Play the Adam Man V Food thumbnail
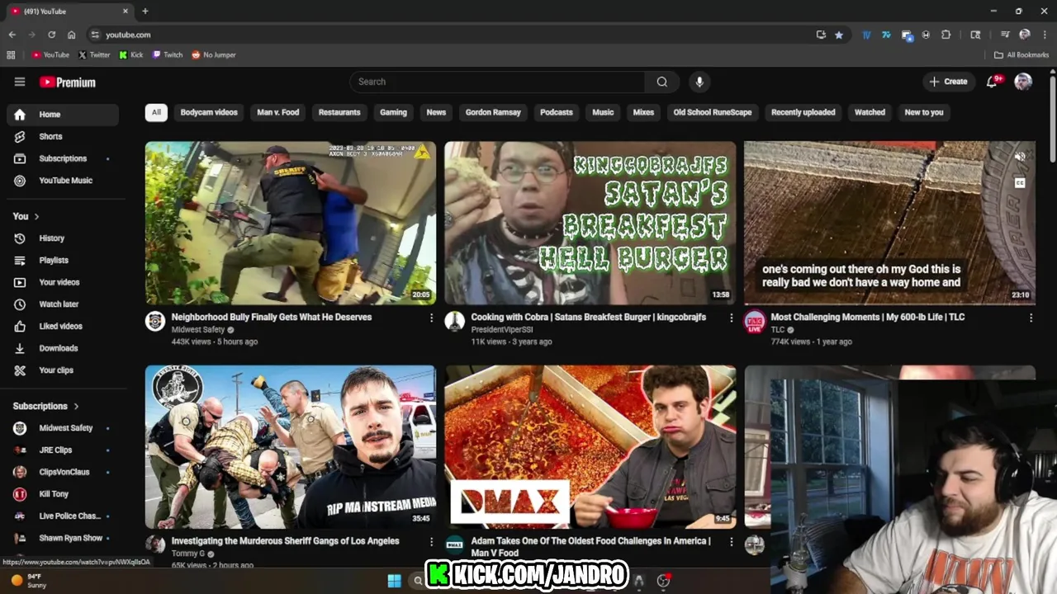 590,446
